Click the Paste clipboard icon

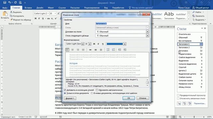pyautogui.click(x=5, y=14)
